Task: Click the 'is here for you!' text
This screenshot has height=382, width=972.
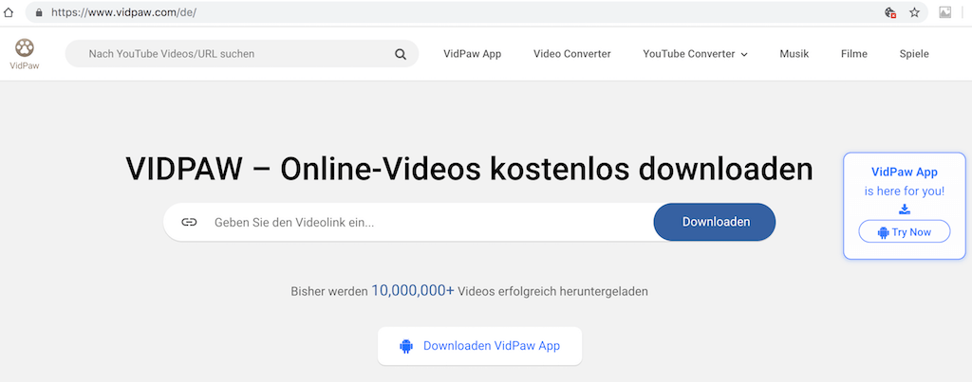Action: click(905, 191)
